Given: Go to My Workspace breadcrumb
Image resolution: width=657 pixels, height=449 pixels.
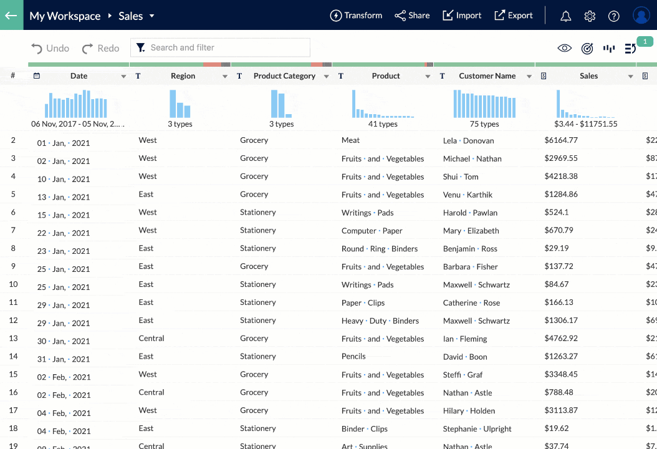Looking at the screenshot, I should click(x=65, y=16).
